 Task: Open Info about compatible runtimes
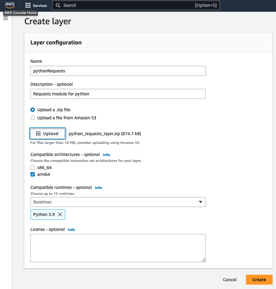pyautogui.click(x=98, y=187)
